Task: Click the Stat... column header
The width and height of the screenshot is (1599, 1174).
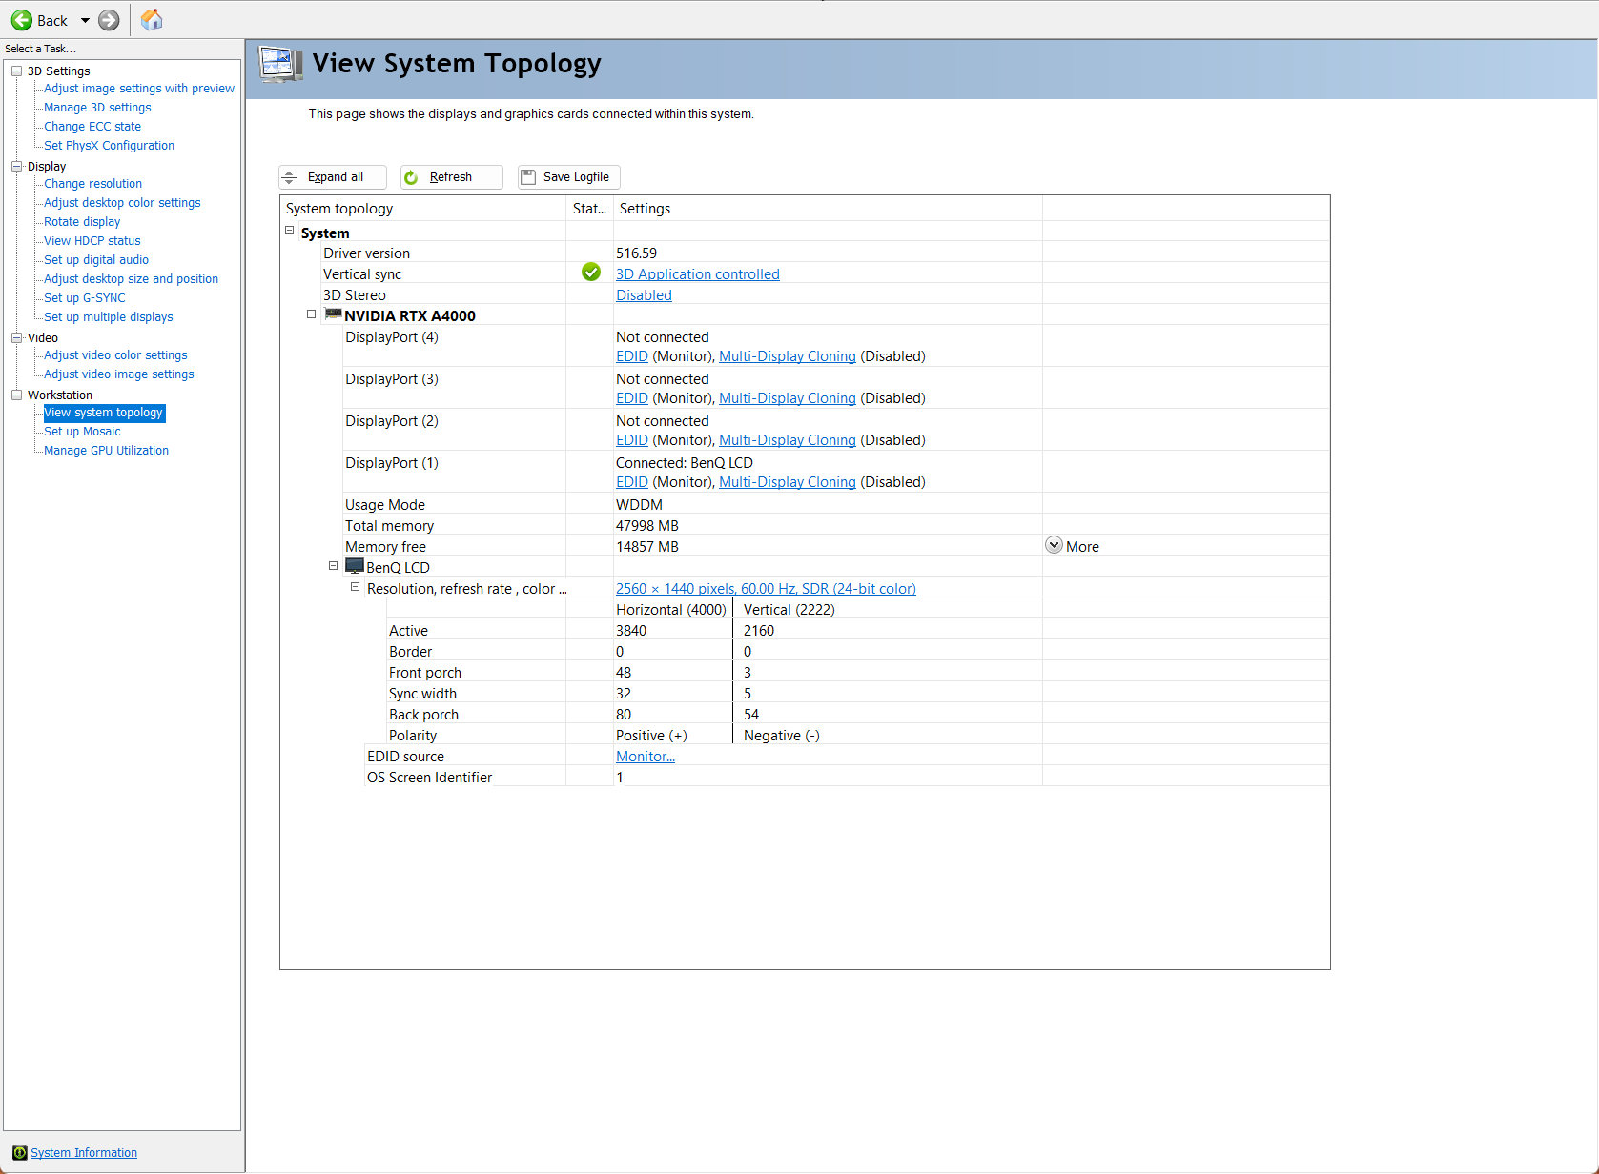Action: (x=590, y=209)
